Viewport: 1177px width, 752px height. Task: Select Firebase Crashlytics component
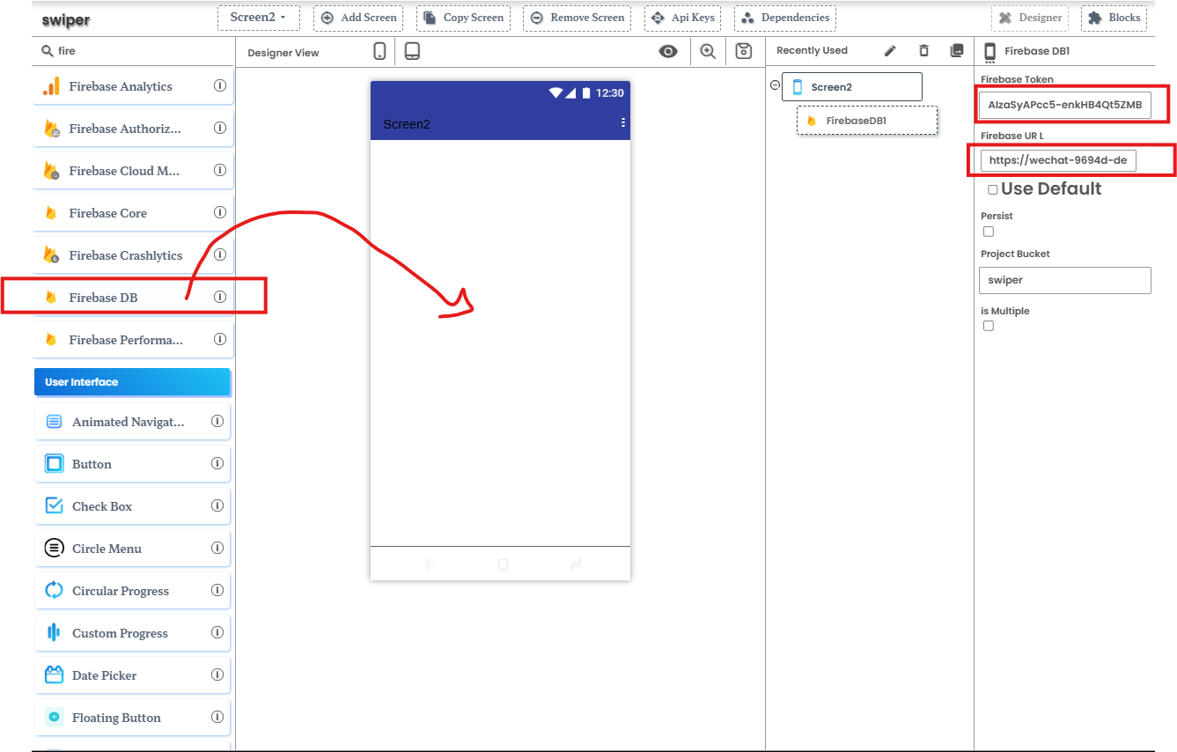132,255
